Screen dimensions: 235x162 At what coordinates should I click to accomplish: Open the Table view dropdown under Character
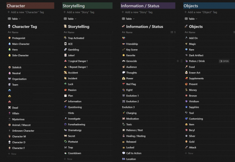tap(13, 19)
